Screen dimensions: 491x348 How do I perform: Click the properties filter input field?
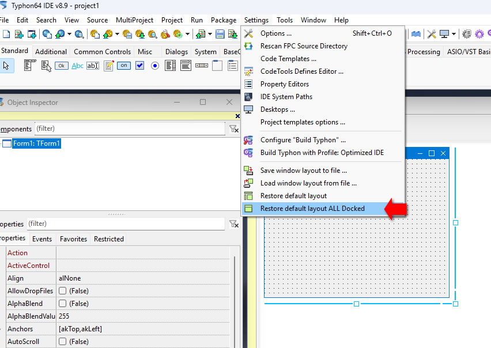coord(124,224)
